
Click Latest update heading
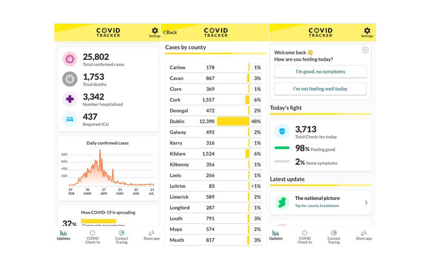(287, 179)
